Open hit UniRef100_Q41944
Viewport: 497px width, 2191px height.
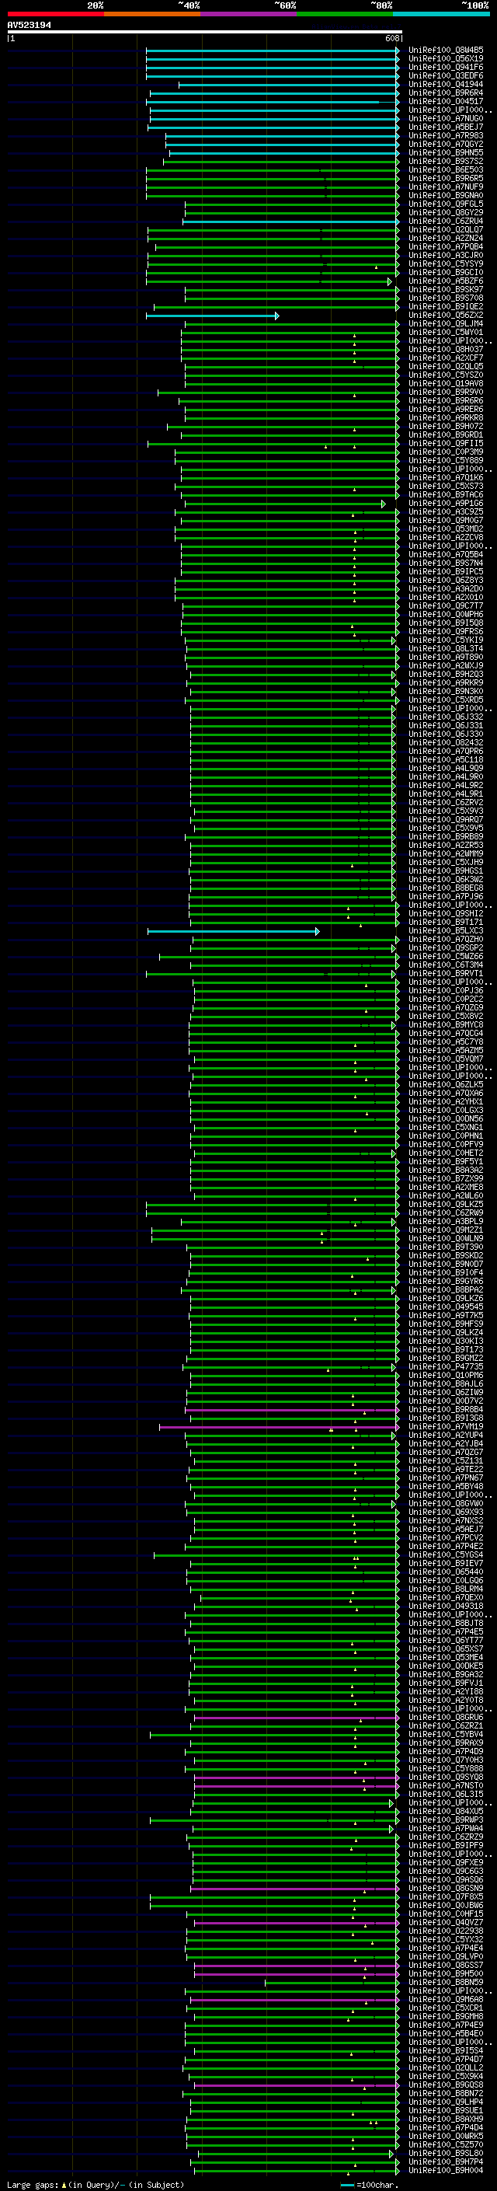point(446,84)
